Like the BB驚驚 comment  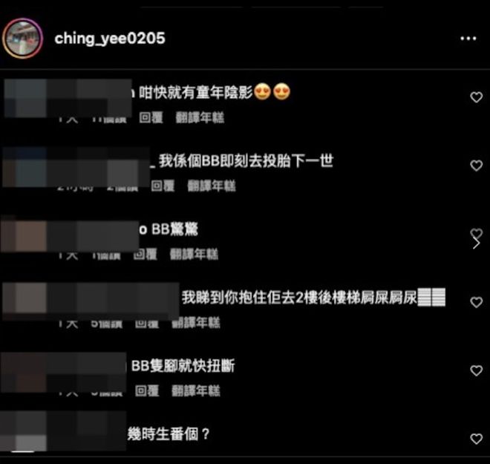(476, 233)
